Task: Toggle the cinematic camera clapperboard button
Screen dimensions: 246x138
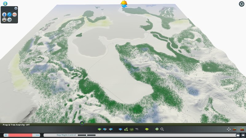Action: click(x=238, y=135)
